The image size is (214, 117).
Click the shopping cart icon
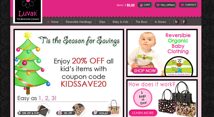[x=141, y=5]
